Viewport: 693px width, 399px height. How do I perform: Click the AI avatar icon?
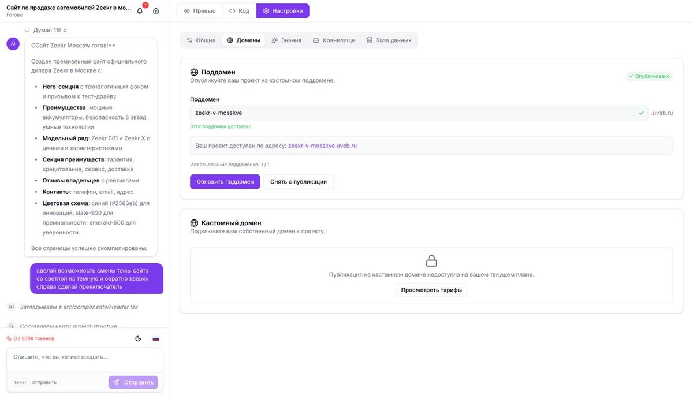point(13,44)
